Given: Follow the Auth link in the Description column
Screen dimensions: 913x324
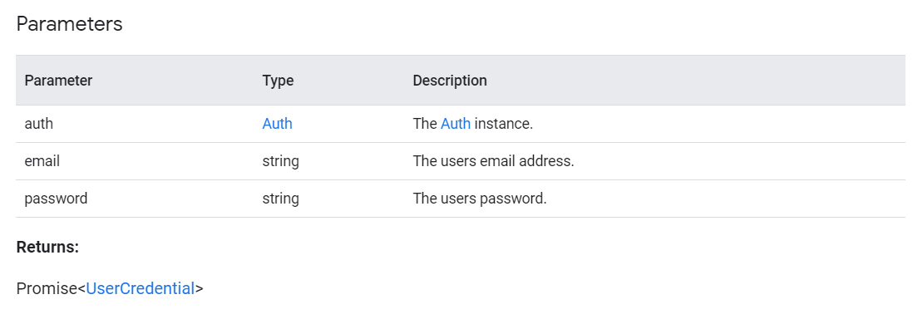Looking at the screenshot, I should coord(456,124).
